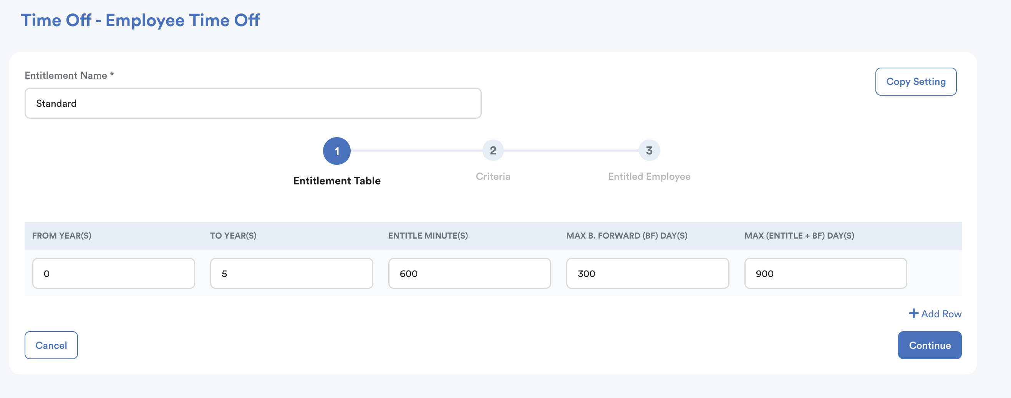
Task: Edit the Max B. Forward field showing 300
Action: 647,273
